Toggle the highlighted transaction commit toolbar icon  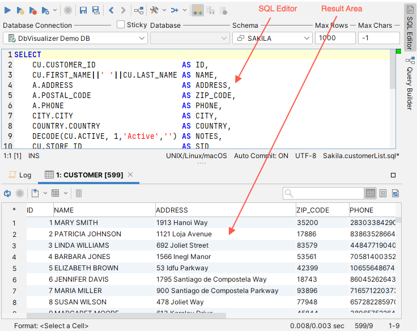pos(198,11)
